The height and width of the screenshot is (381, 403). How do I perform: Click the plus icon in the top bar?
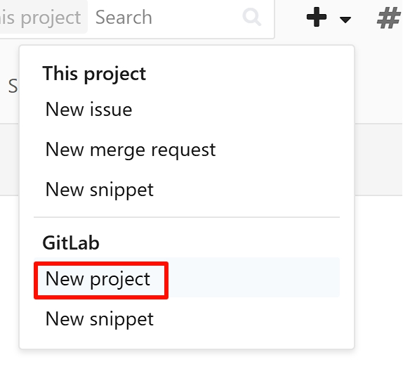(317, 18)
